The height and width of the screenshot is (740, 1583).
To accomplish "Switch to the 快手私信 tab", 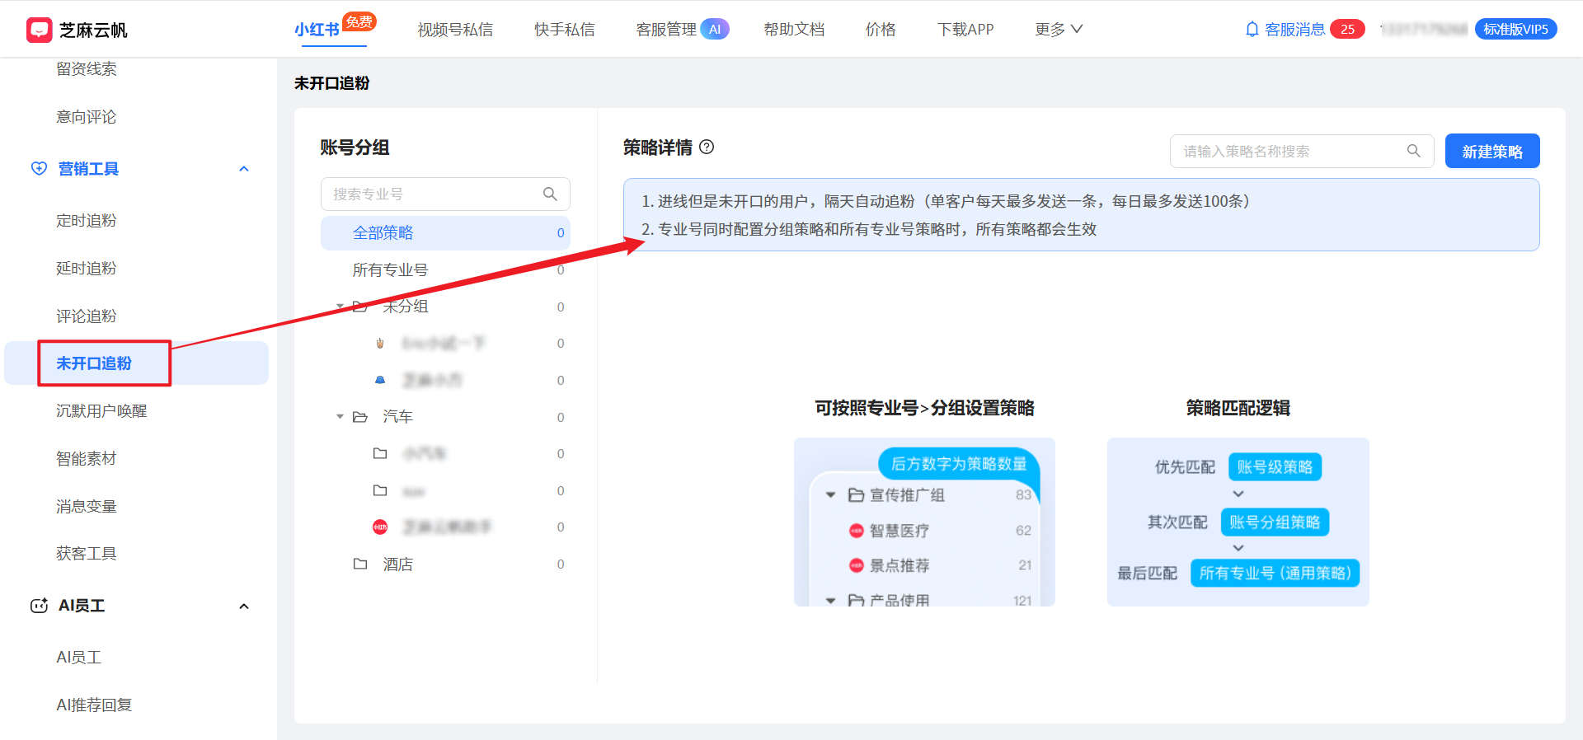I will tap(564, 30).
